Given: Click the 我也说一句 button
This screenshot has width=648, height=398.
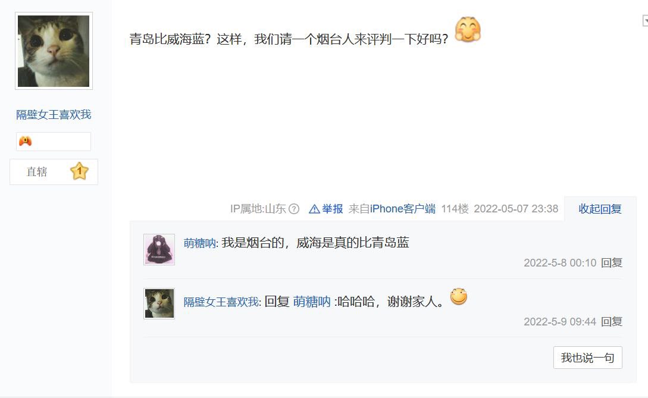Looking at the screenshot, I should [588, 358].
